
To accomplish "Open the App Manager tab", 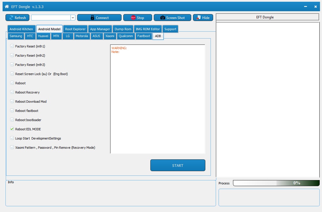I will tap(100, 29).
